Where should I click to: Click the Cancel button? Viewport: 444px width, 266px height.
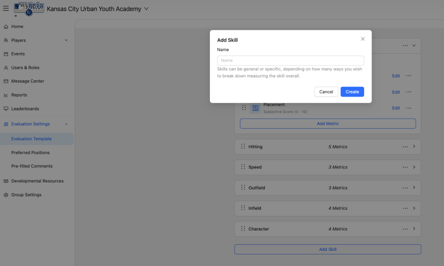click(x=326, y=92)
